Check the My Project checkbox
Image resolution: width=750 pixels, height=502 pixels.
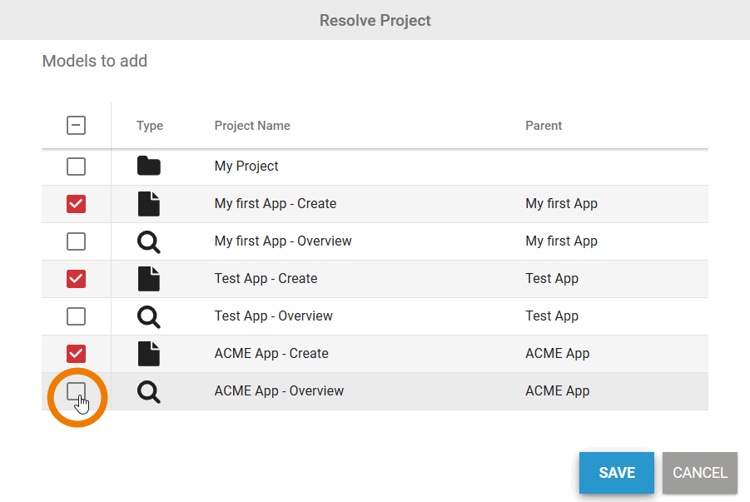pos(76,167)
